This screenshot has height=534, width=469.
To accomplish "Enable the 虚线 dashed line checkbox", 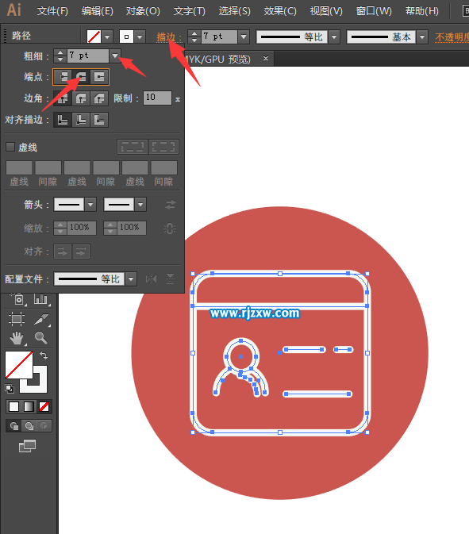I will point(10,147).
